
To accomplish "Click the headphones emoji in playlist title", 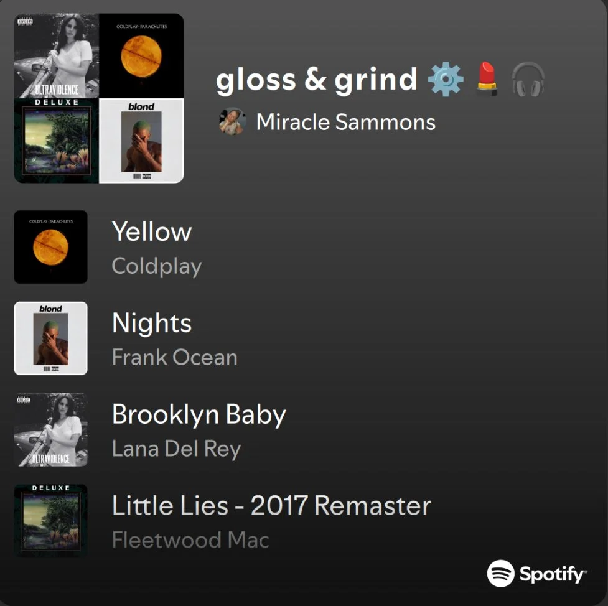I will pyautogui.click(x=528, y=80).
